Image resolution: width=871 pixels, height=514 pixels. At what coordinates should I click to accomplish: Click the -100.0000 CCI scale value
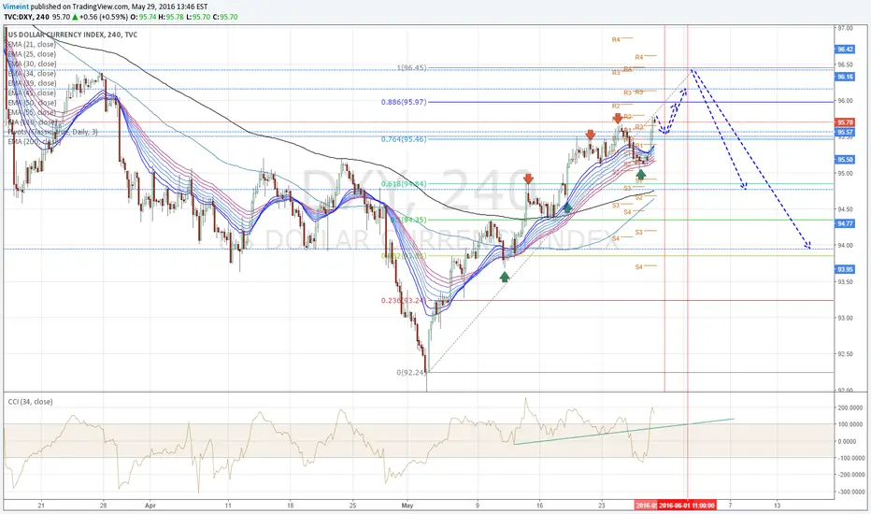pyautogui.click(x=850, y=459)
